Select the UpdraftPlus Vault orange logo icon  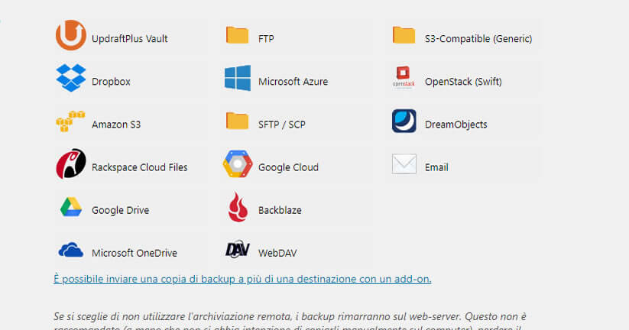coord(70,35)
